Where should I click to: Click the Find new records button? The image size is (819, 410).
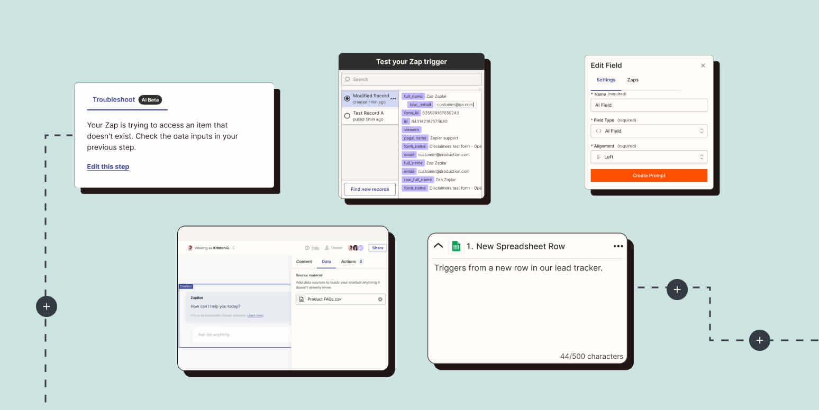pyautogui.click(x=369, y=189)
